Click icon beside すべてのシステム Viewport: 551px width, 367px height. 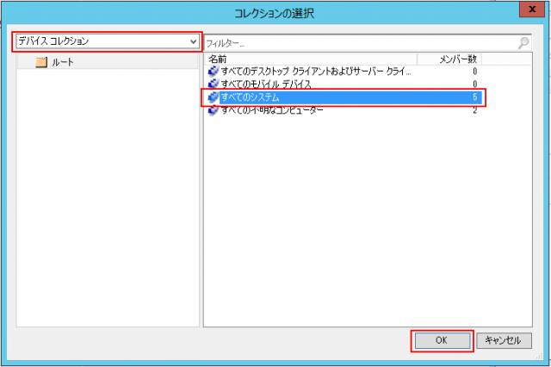click(x=214, y=97)
